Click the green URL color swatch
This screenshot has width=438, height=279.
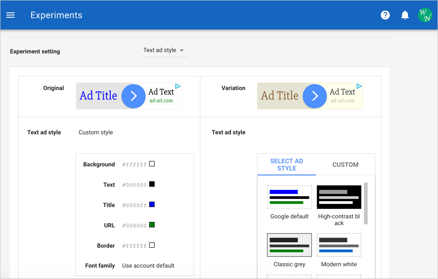tap(152, 225)
